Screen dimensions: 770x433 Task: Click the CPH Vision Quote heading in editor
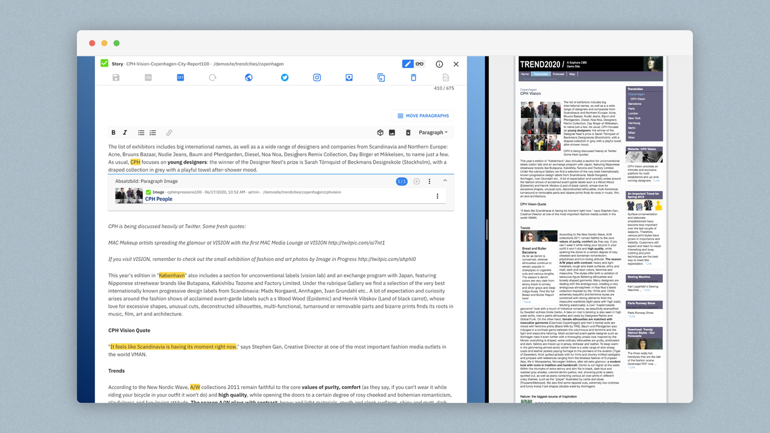coord(129,330)
